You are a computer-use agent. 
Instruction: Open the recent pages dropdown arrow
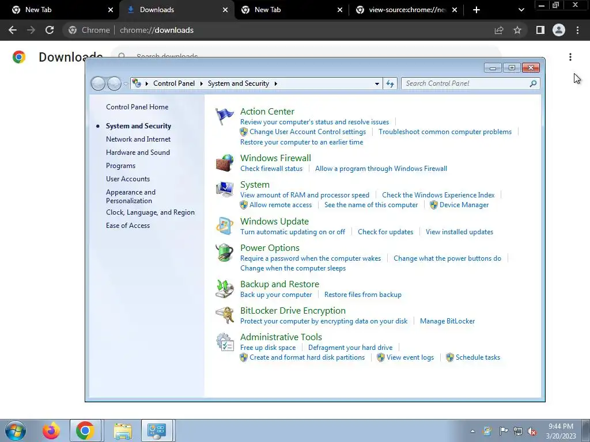click(126, 83)
